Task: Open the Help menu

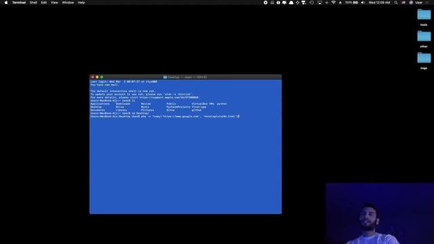Action: pos(81,3)
